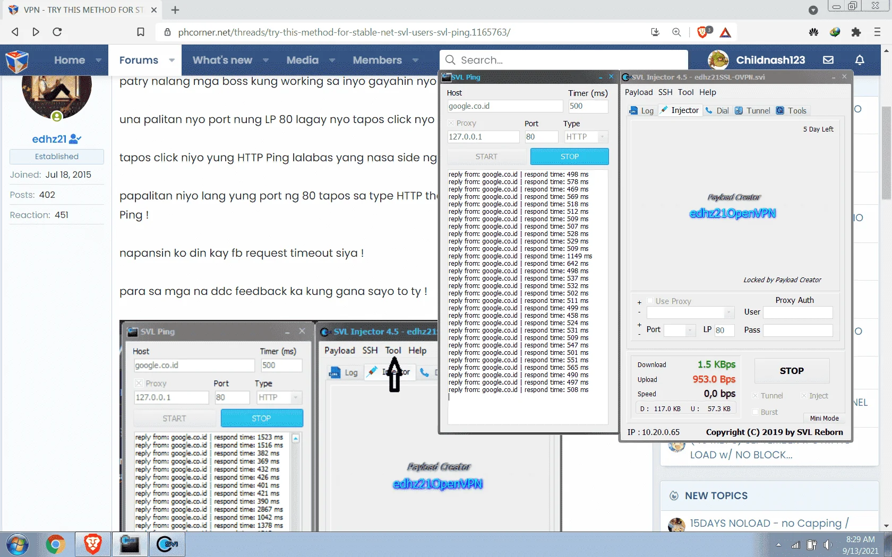Enable the Use Proxy checkbox in SVL Injector
This screenshot has width=892, height=557.
(x=650, y=301)
